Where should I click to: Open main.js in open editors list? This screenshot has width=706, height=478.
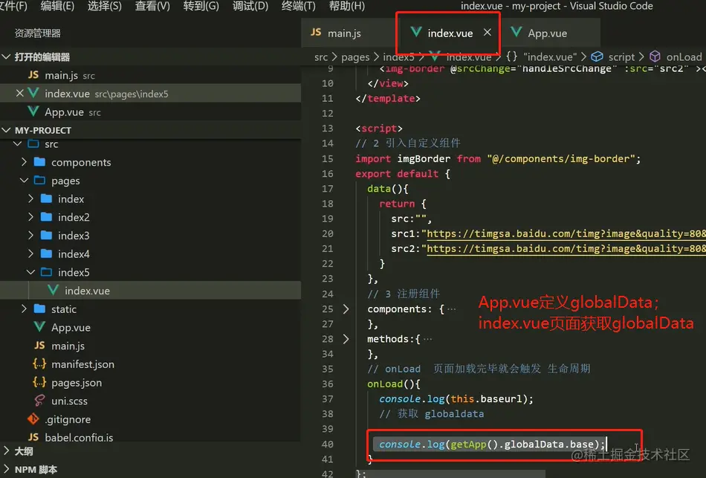click(150, 75)
